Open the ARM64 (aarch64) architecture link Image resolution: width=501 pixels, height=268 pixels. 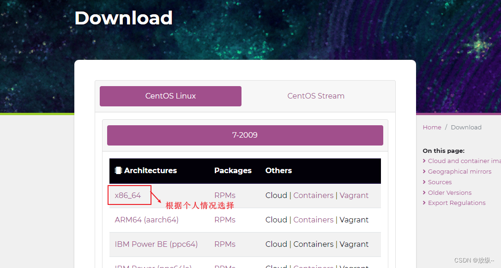point(147,220)
